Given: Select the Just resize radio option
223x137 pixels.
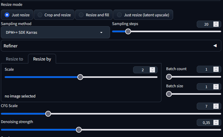Looking at the screenshot, I should tap(17, 15).
